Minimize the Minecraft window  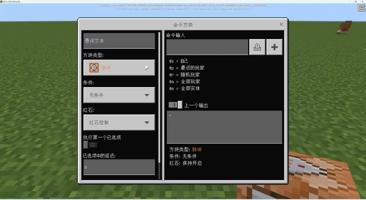pos(350,2)
